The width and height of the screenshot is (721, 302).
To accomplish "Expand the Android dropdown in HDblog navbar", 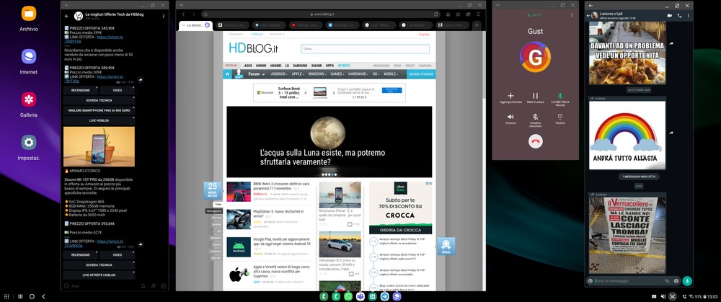I will click(x=278, y=74).
